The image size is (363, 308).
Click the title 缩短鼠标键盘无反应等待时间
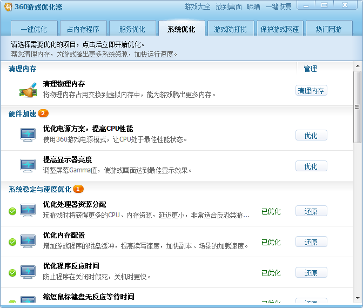pos(89,297)
